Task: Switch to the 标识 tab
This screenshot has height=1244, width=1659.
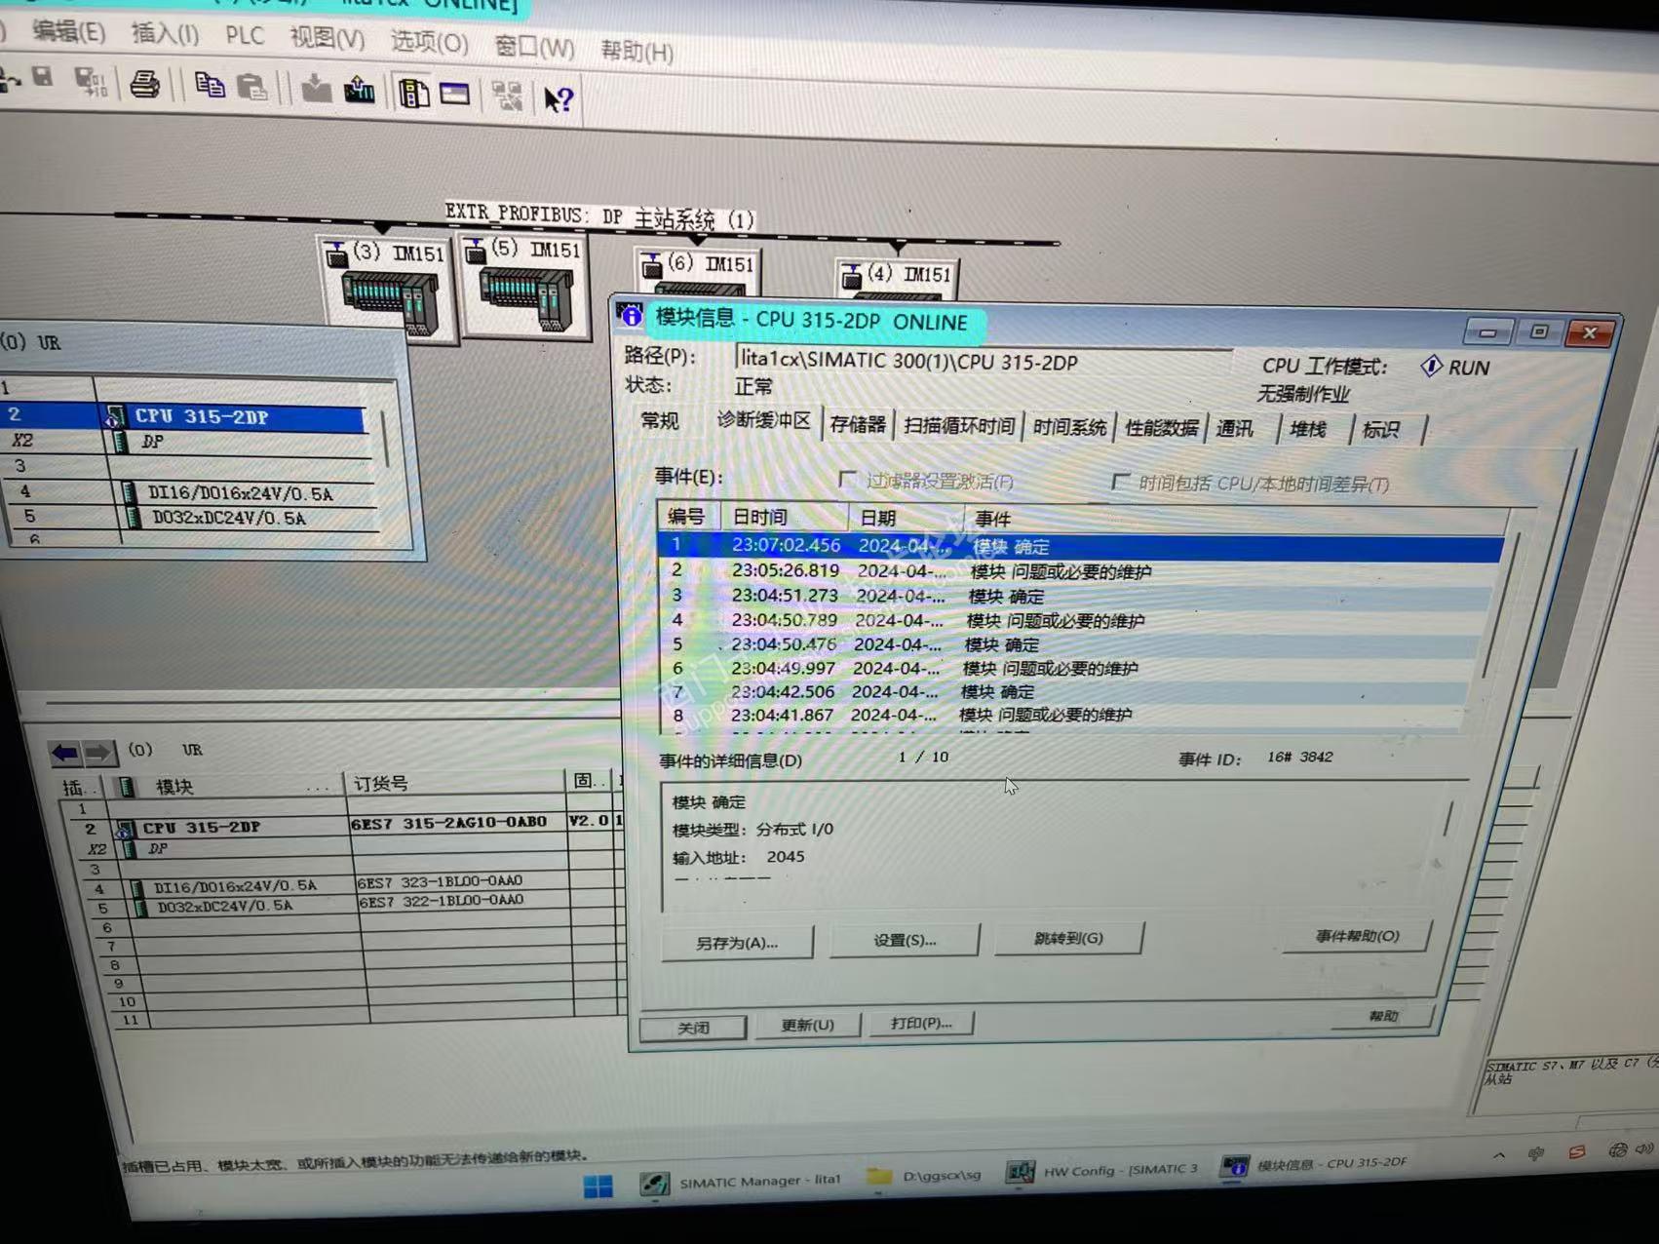Action: tap(1380, 431)
